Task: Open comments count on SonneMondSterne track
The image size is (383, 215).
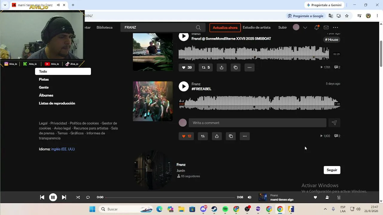Action: 337,67
